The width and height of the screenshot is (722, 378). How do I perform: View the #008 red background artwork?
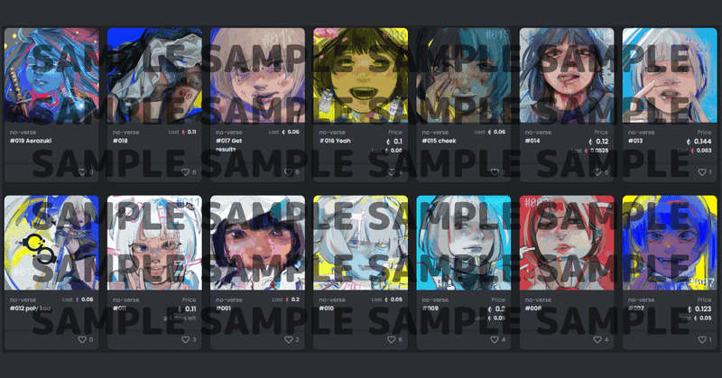[x=567, y=243]
